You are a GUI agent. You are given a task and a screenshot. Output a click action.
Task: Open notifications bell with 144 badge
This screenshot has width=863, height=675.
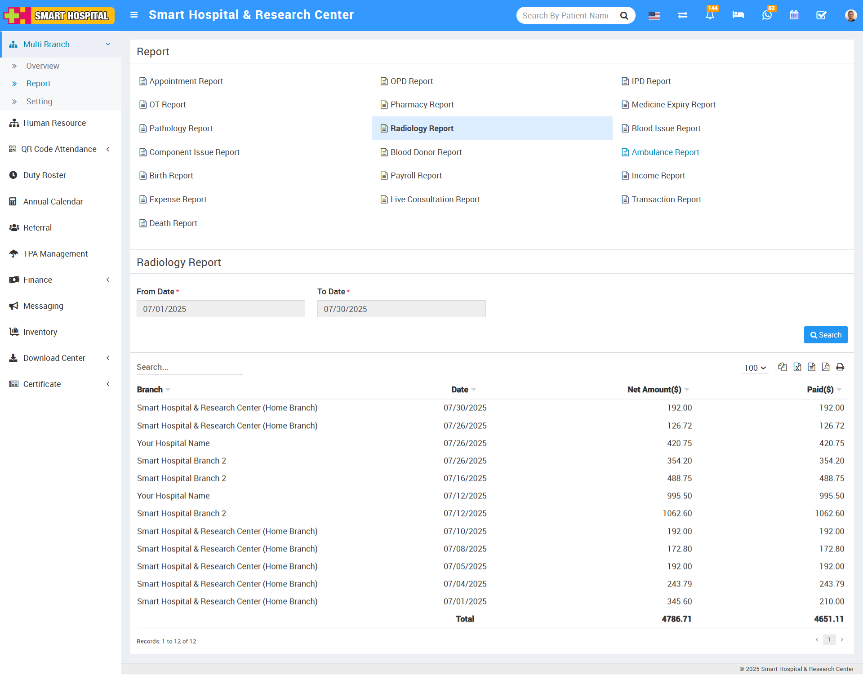click(x=710, y=15)
